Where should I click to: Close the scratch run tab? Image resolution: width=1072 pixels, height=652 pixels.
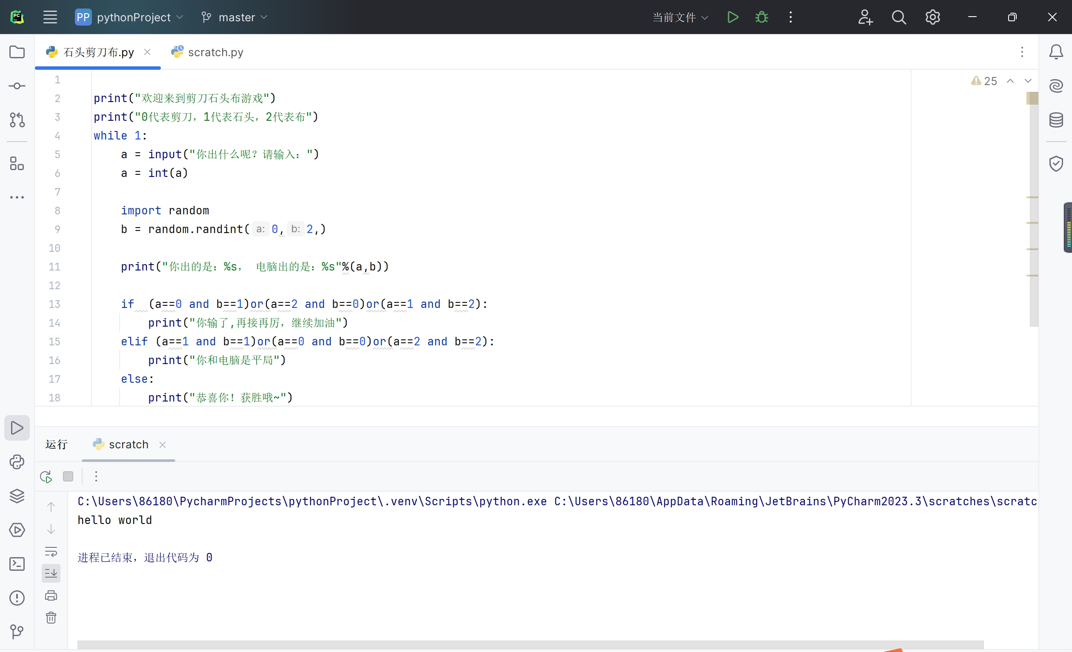[162, 445]
